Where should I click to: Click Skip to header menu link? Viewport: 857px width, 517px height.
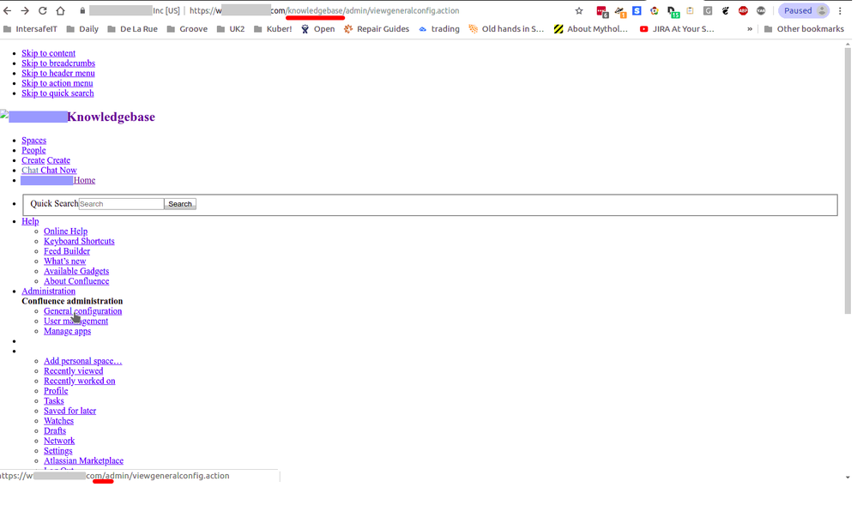pos(58,73)
